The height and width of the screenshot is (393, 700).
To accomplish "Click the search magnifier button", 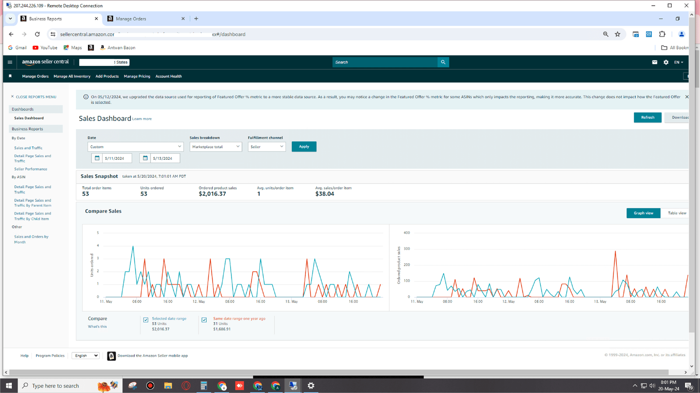I will pos(443,62).
